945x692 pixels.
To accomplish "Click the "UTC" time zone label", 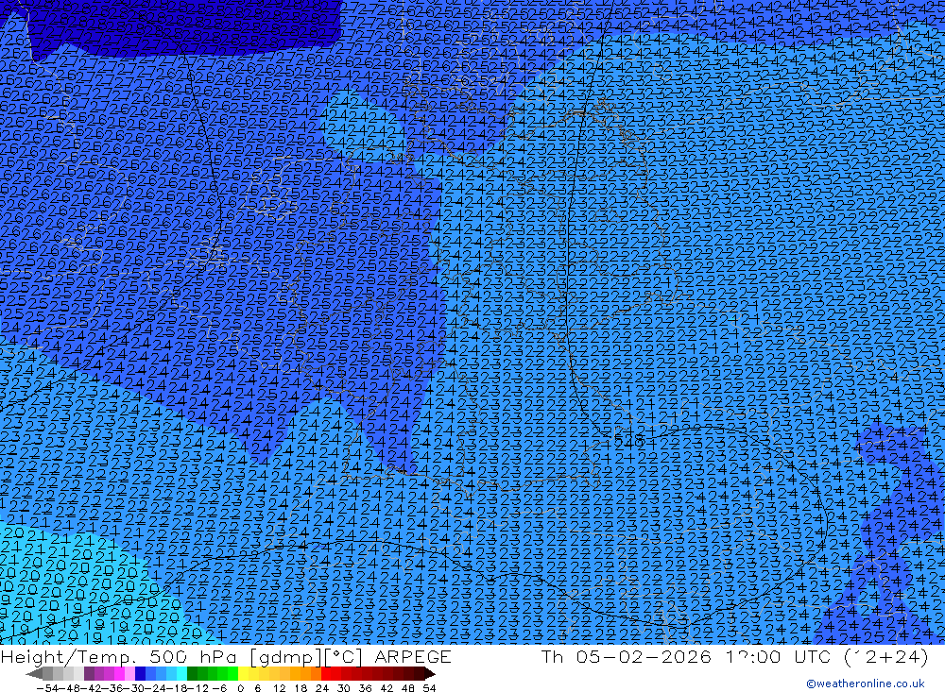I will 812,656.
